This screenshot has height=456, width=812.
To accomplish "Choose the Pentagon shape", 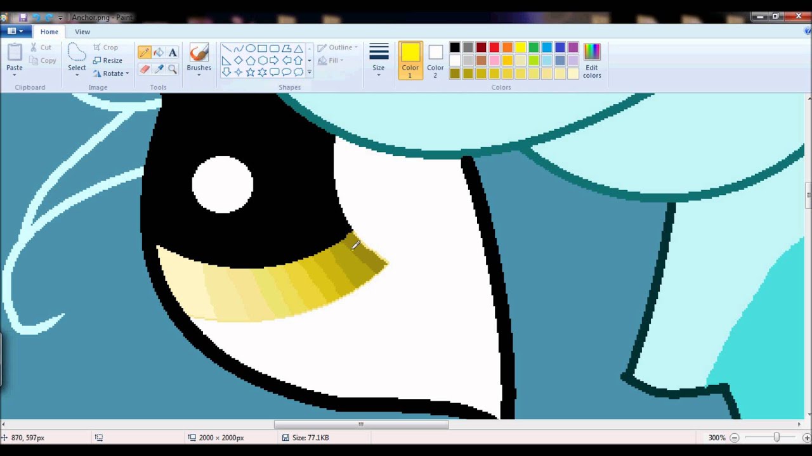I will click(x=251, y=60).
